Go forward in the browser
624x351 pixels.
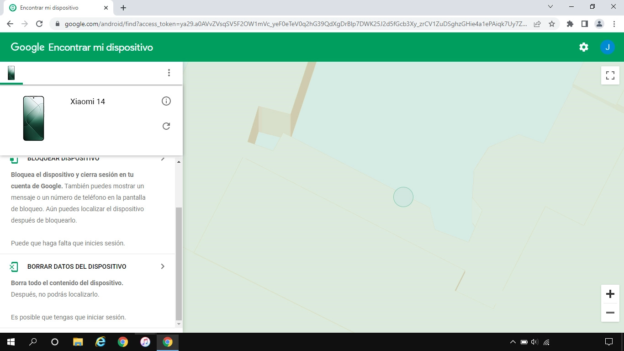pos(25,24)
